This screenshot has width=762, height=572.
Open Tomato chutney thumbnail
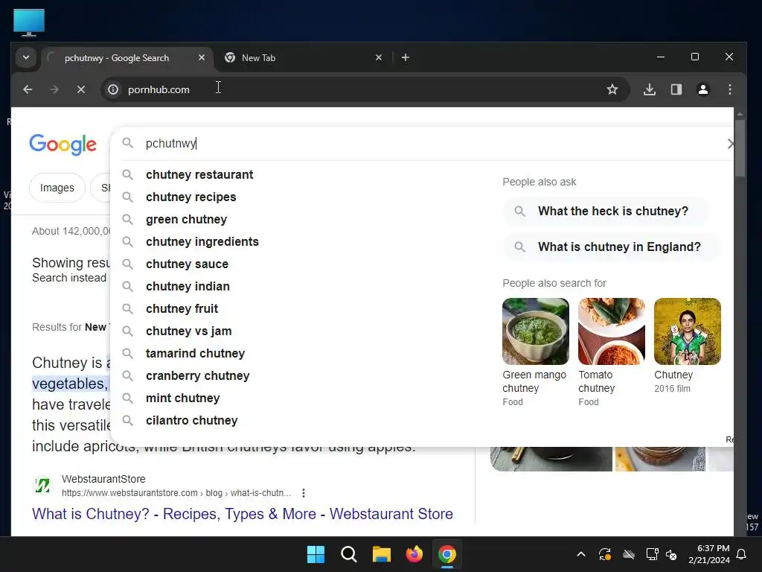tap(612, 331)
